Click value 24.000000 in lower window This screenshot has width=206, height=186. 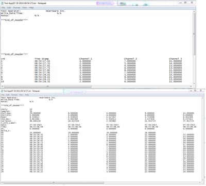(35, 132)
